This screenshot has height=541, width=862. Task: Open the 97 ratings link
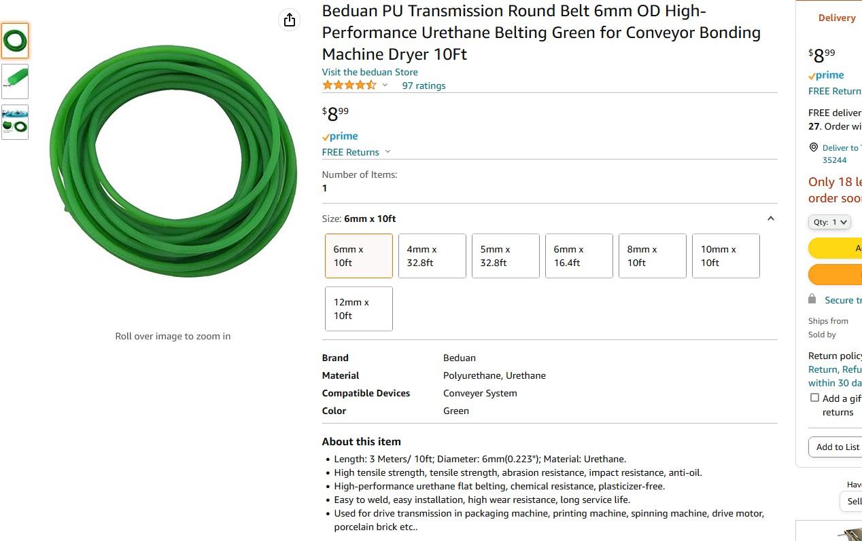point(424,86)
